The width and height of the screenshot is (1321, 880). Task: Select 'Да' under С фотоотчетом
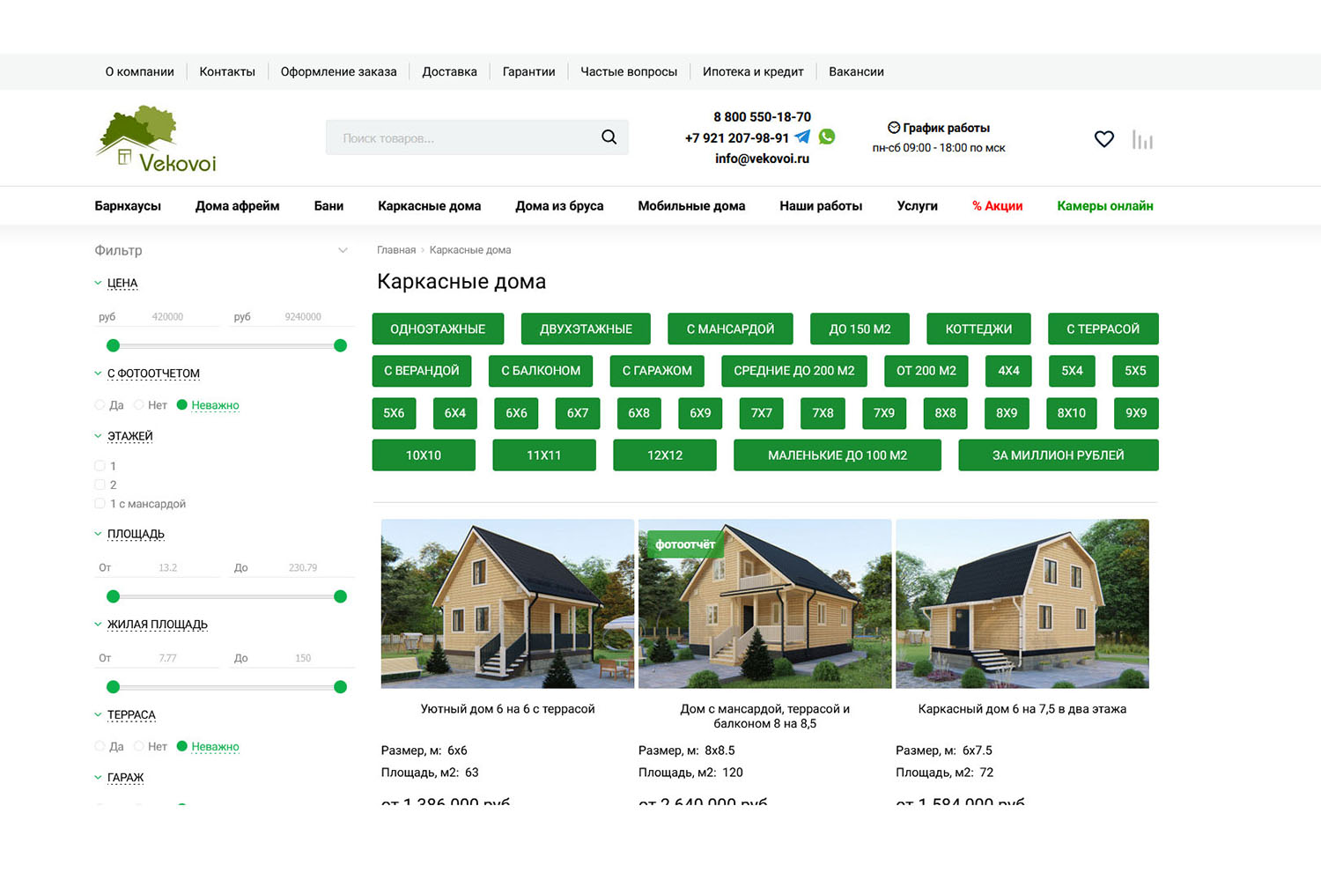(100, 405)
